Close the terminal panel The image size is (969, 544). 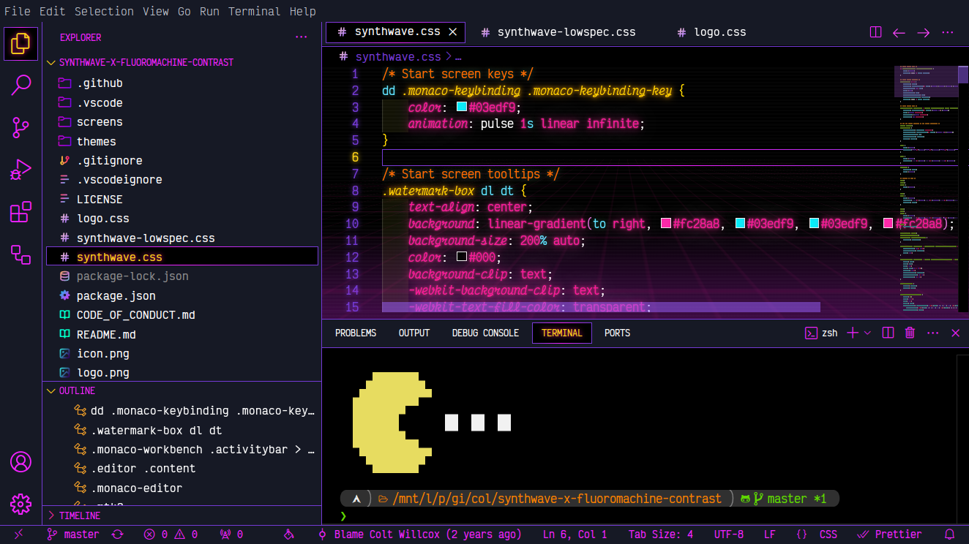(x=956, y=333)
